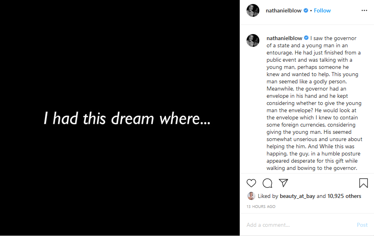Click the verified badge in the post header

coord(306,10)
